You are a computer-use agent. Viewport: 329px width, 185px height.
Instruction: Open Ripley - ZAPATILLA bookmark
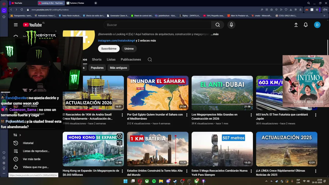click(x=190, y=16)
